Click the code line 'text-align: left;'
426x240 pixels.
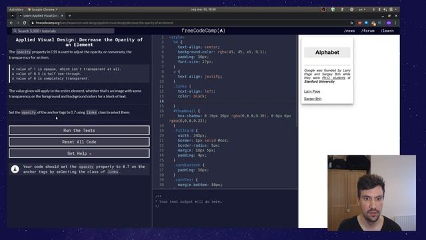[196, 91]
